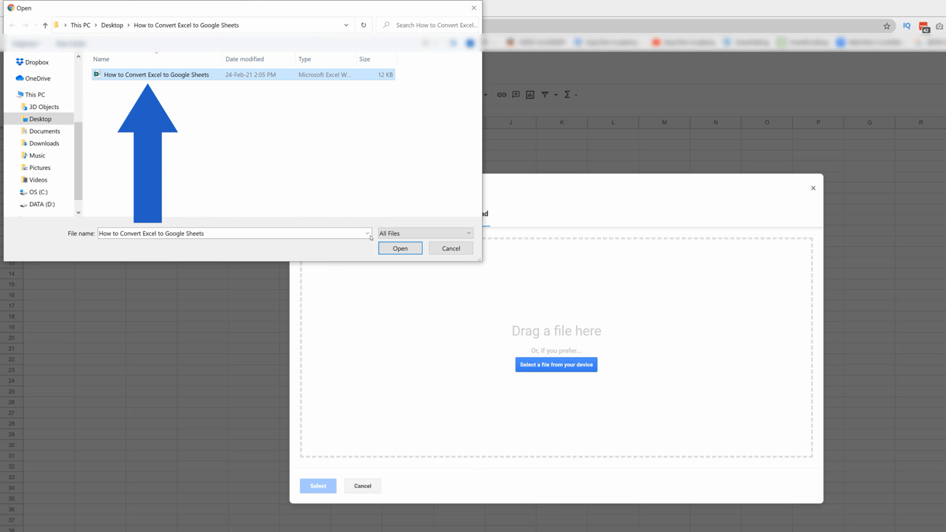Click Select a file from your device

click(556, 364)
